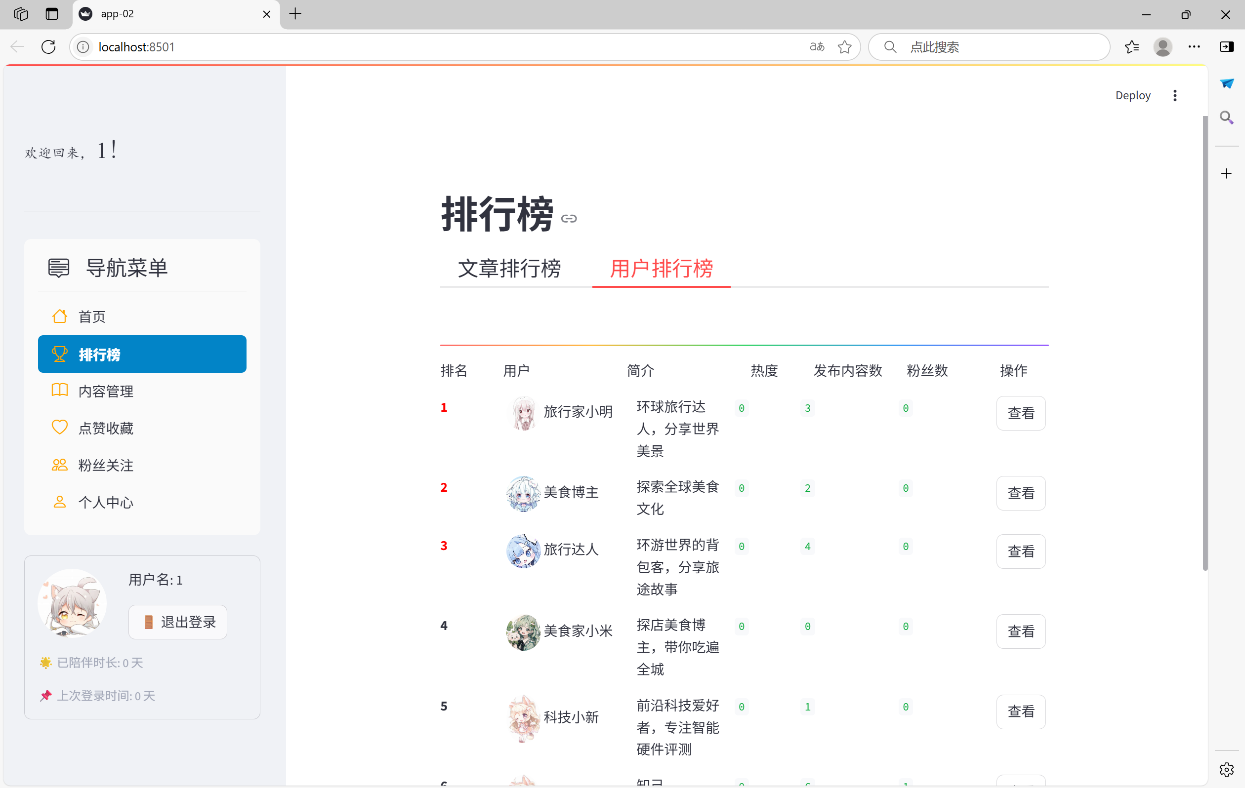The height and width of the screenshot is (788, 1245).
Task: Click 退出登录 logout button
Action: click(178, 622)
